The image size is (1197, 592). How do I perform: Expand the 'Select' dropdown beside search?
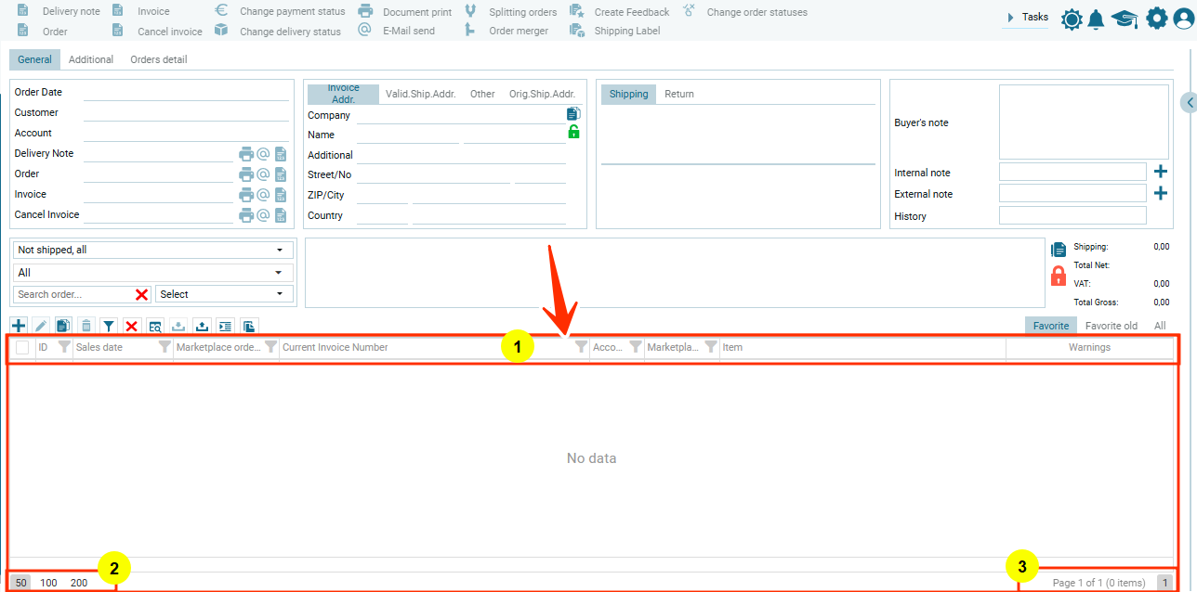click(x=223, y=294)
